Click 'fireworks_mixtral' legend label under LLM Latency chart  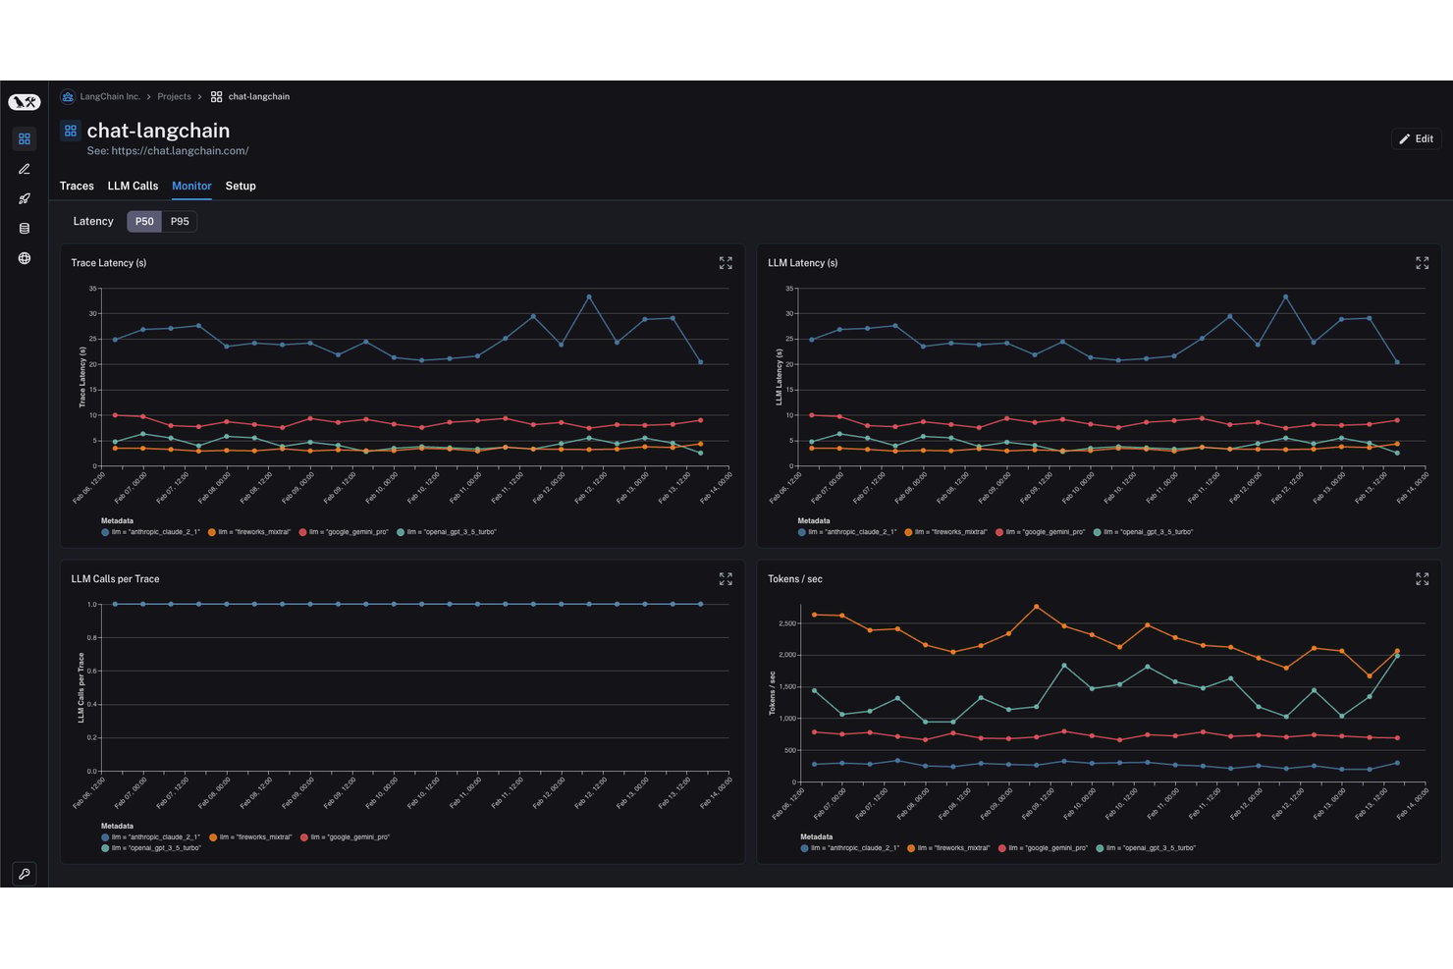click(951, 532)
